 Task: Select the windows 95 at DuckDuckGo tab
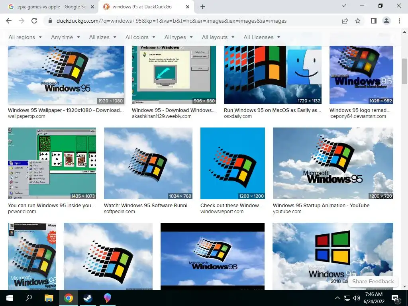pyautogui.click(x=147, y=7)
